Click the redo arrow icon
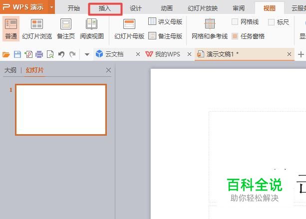306x219 pixels. pos(72,54)
